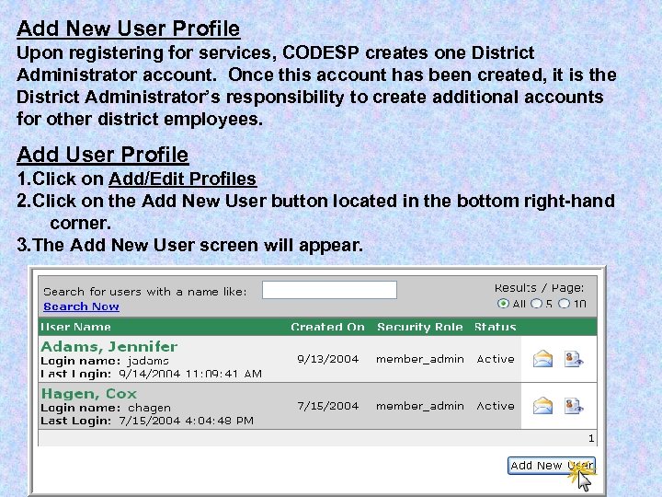Select the All results per page option
The height and width of the screenshot is (497, 662).
503,304
